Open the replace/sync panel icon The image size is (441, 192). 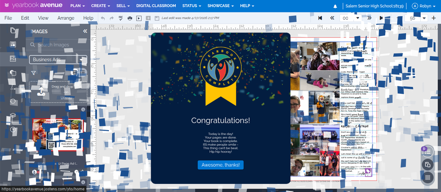coord(12,101)
